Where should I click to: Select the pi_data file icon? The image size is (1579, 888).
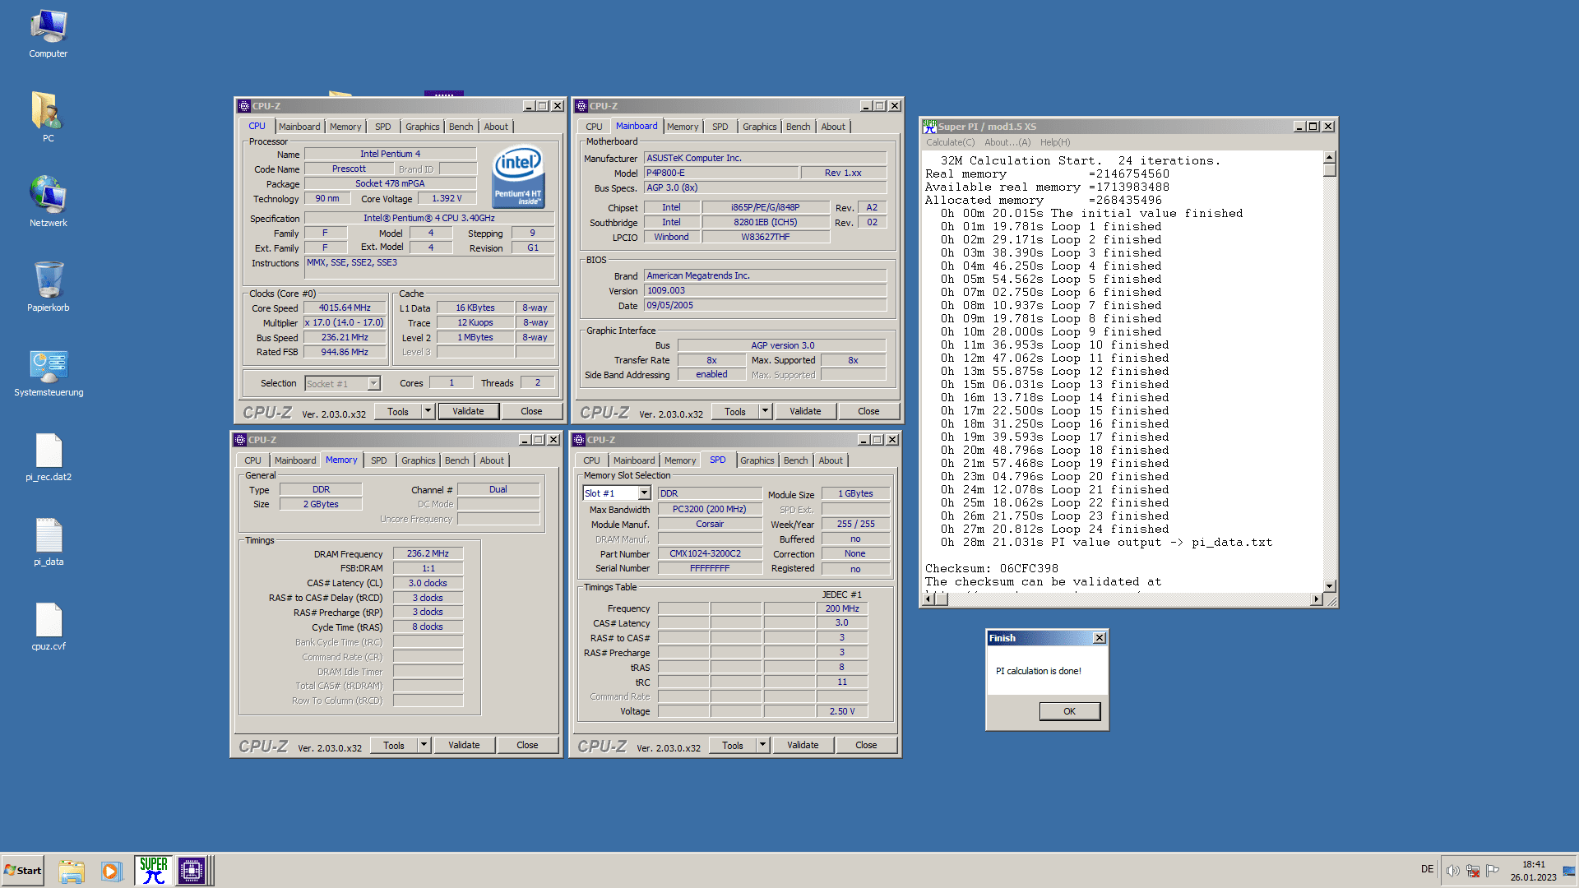[x=49, y=541]
